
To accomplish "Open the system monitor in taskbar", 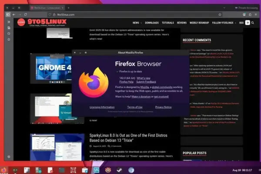I will click(x=97, y=170).
